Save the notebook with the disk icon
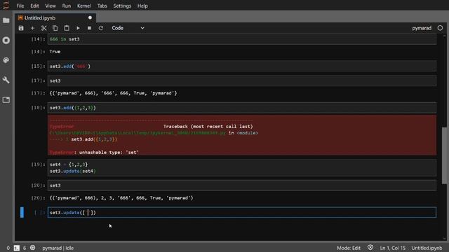 tap(21, 28)
